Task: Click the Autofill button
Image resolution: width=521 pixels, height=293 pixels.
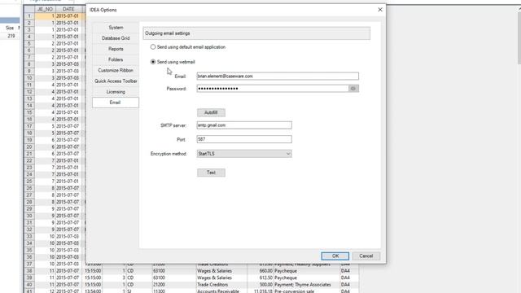Action: tap(211, 112)
